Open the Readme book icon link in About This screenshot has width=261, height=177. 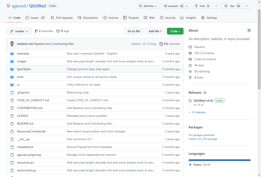pos(190,47)
